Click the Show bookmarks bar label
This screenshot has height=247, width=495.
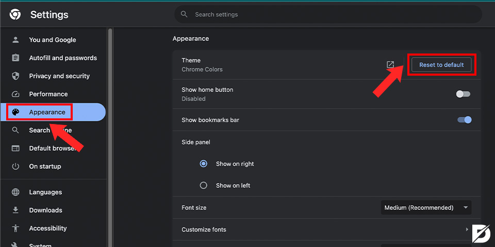pos(210,120)
